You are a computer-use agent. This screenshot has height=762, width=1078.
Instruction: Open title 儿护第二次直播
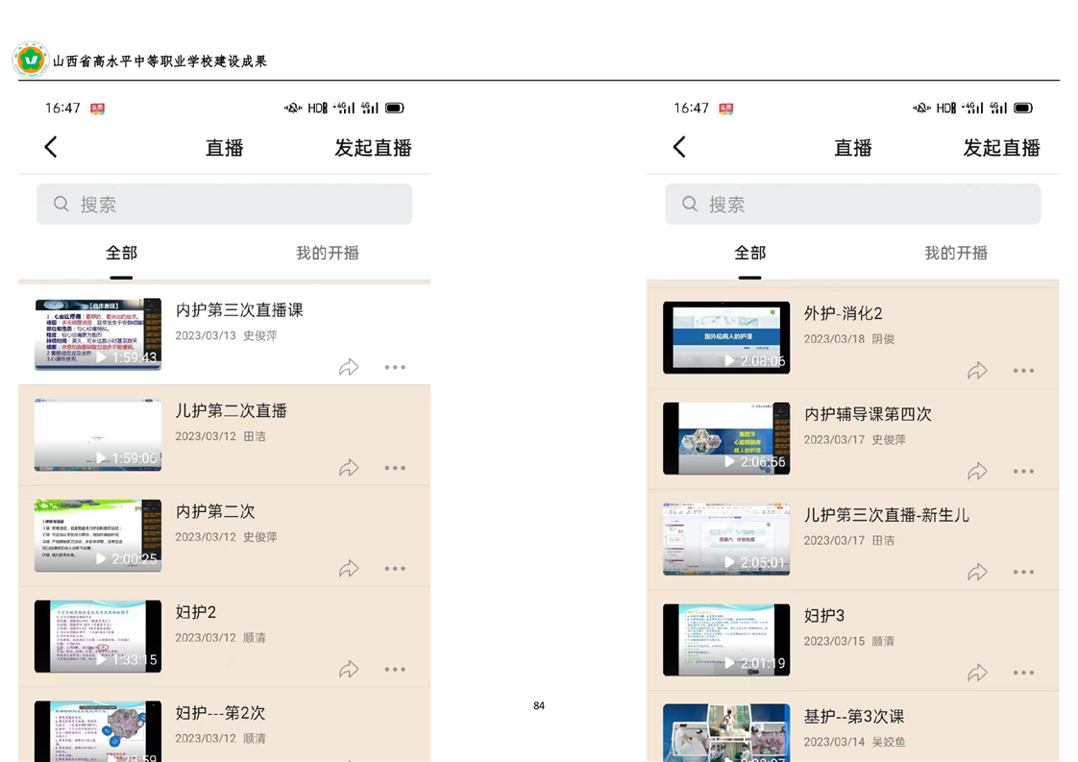pos(231,410)
